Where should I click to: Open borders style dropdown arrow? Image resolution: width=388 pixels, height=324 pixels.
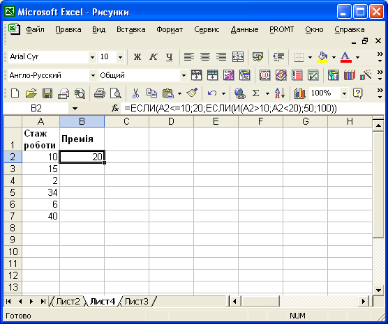[310, 57]
